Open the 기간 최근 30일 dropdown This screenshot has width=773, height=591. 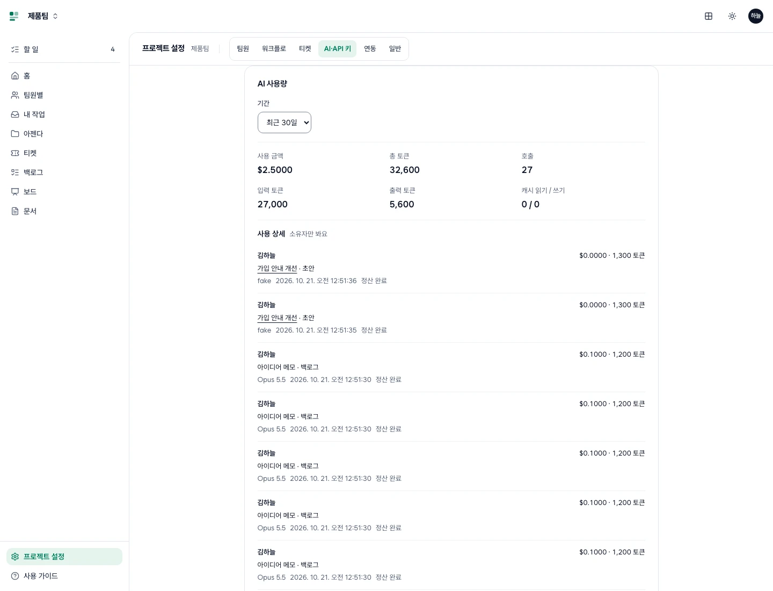(x=285, y=122)
